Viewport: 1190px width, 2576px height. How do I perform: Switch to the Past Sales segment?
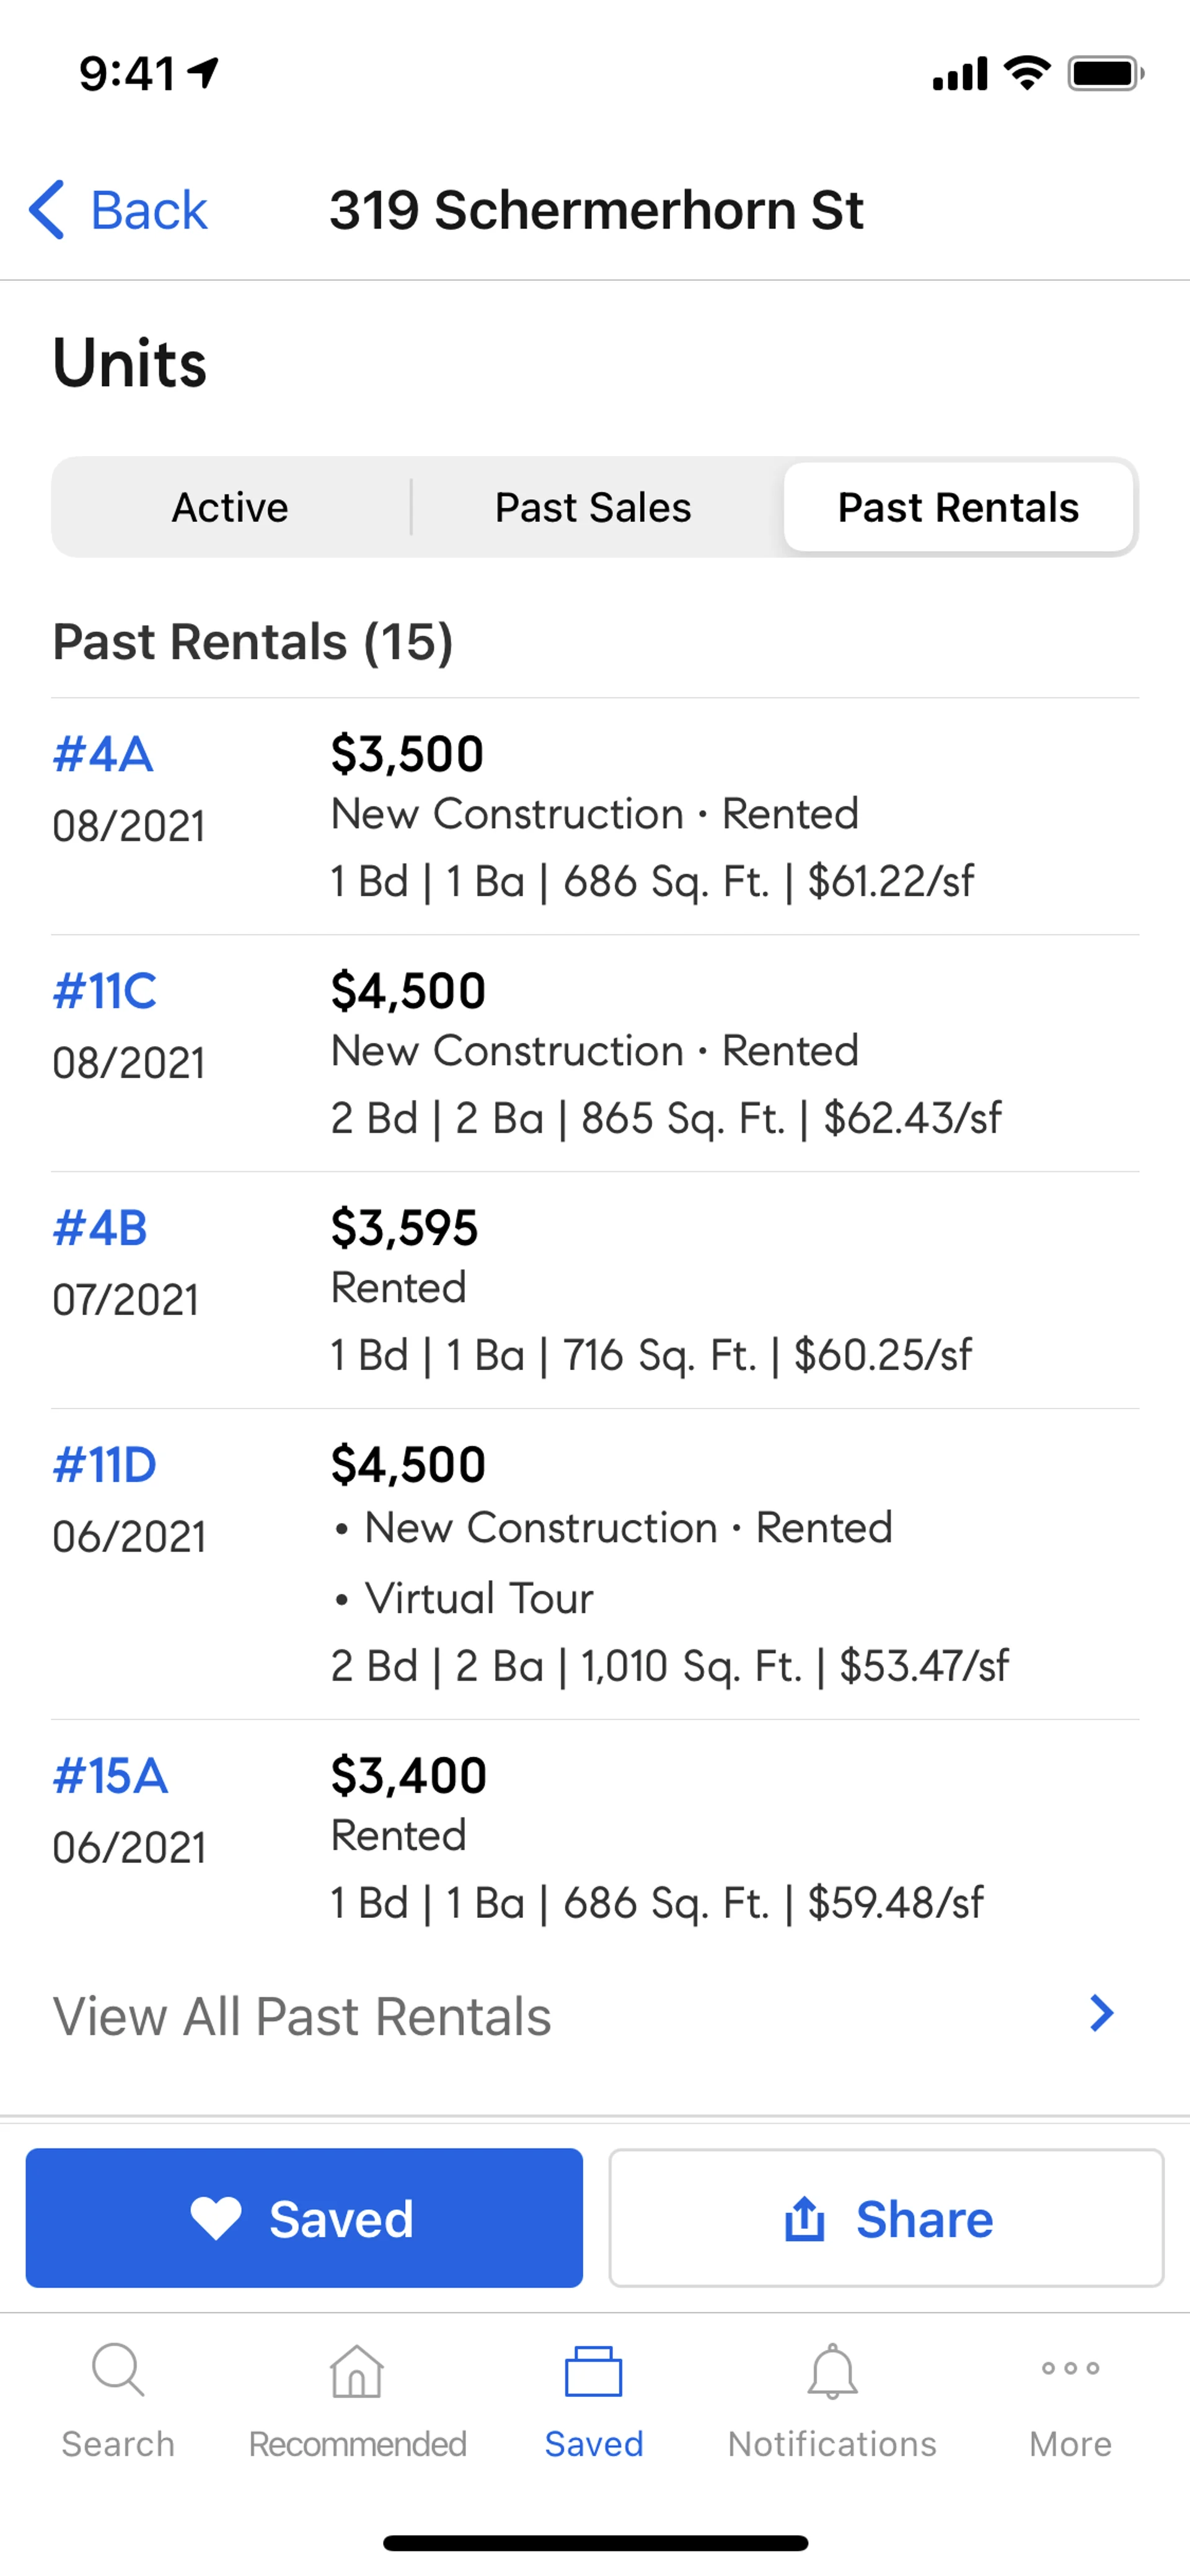click(x=593, y=508)
